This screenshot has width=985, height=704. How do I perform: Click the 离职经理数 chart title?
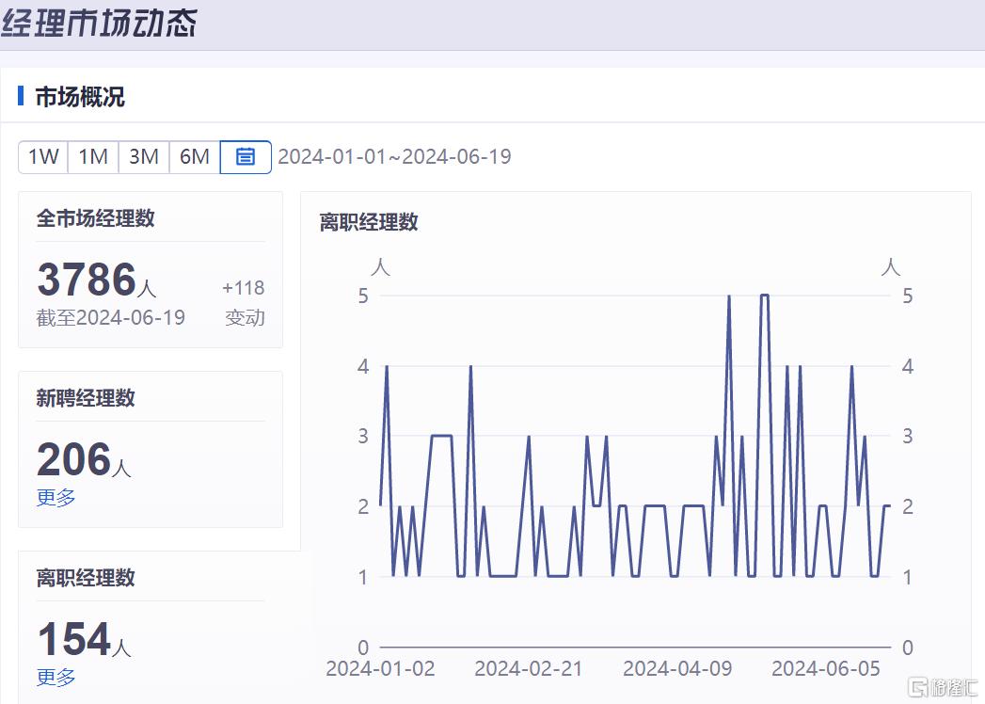(369, 222)
